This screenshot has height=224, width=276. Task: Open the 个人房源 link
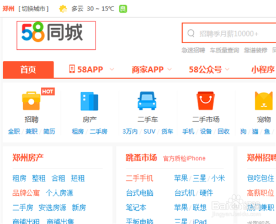[x=60, y=193]
